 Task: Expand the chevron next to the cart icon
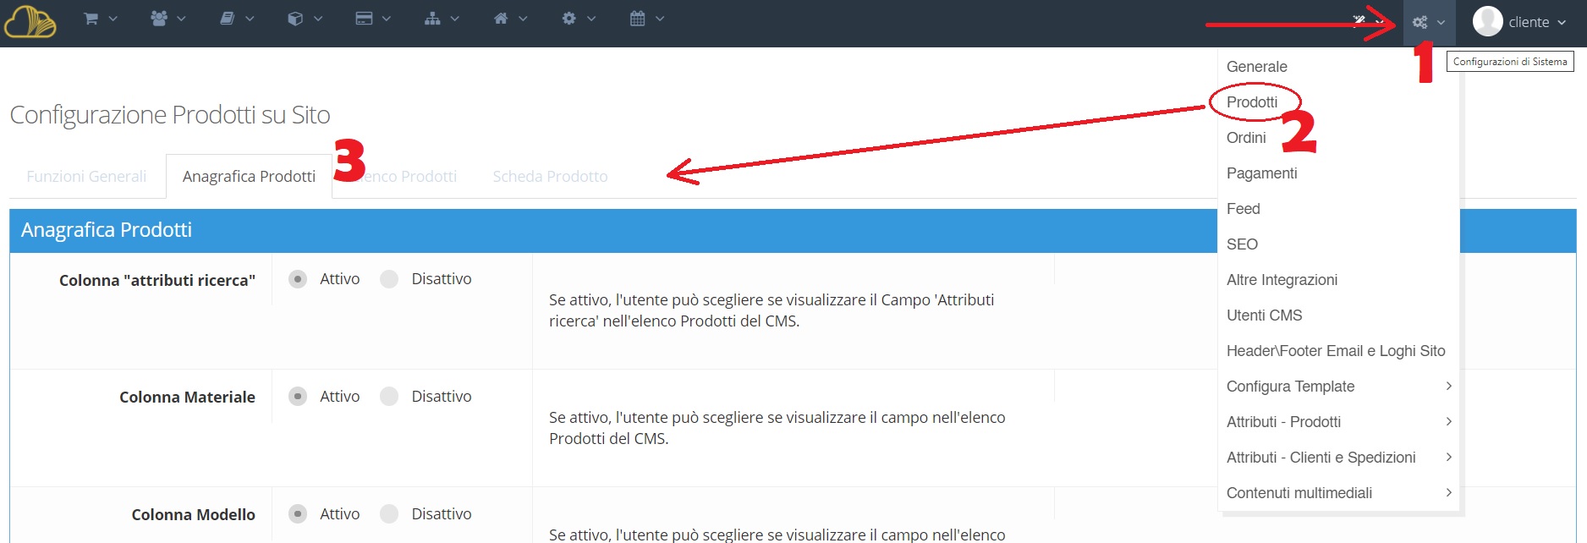tap(113, 19)
